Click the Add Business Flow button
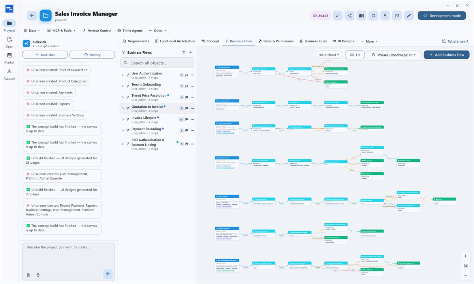This screenshot has width=474, height=284. point(447,55)
